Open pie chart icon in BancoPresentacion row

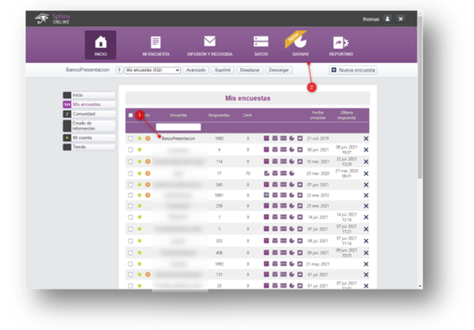pyautogui.click(x=292, y=138)
